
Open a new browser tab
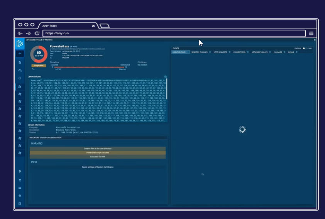tap(105, 26)
